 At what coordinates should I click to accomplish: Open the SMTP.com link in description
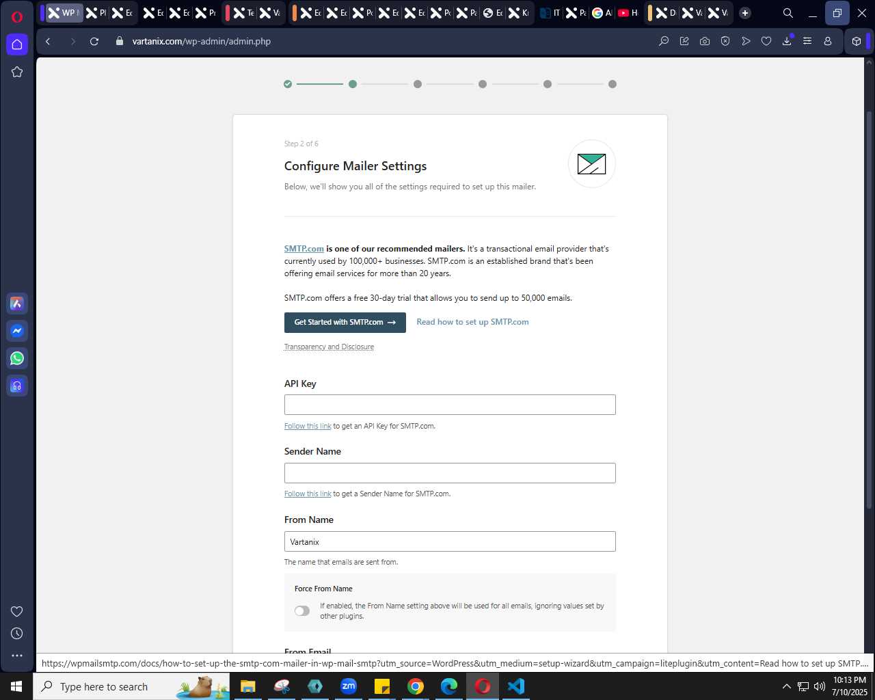(304, 249)
